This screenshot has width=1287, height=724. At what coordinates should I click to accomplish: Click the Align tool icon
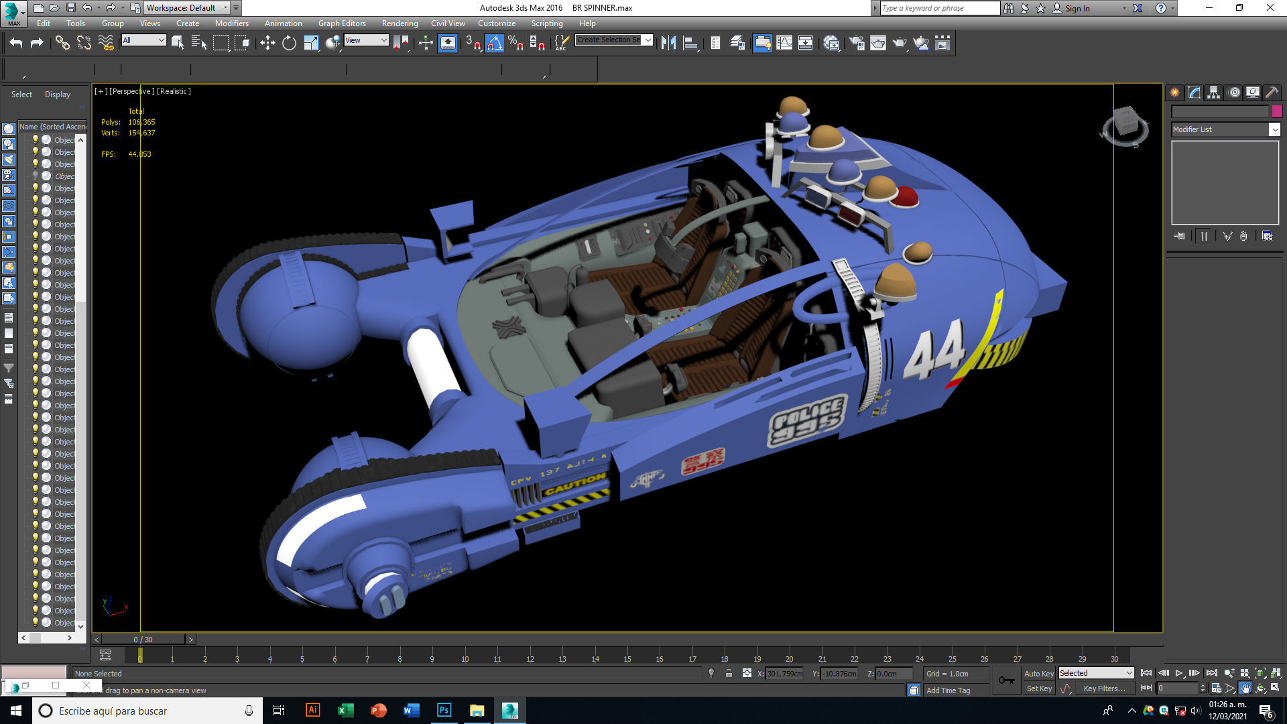(x=690, y=44)
